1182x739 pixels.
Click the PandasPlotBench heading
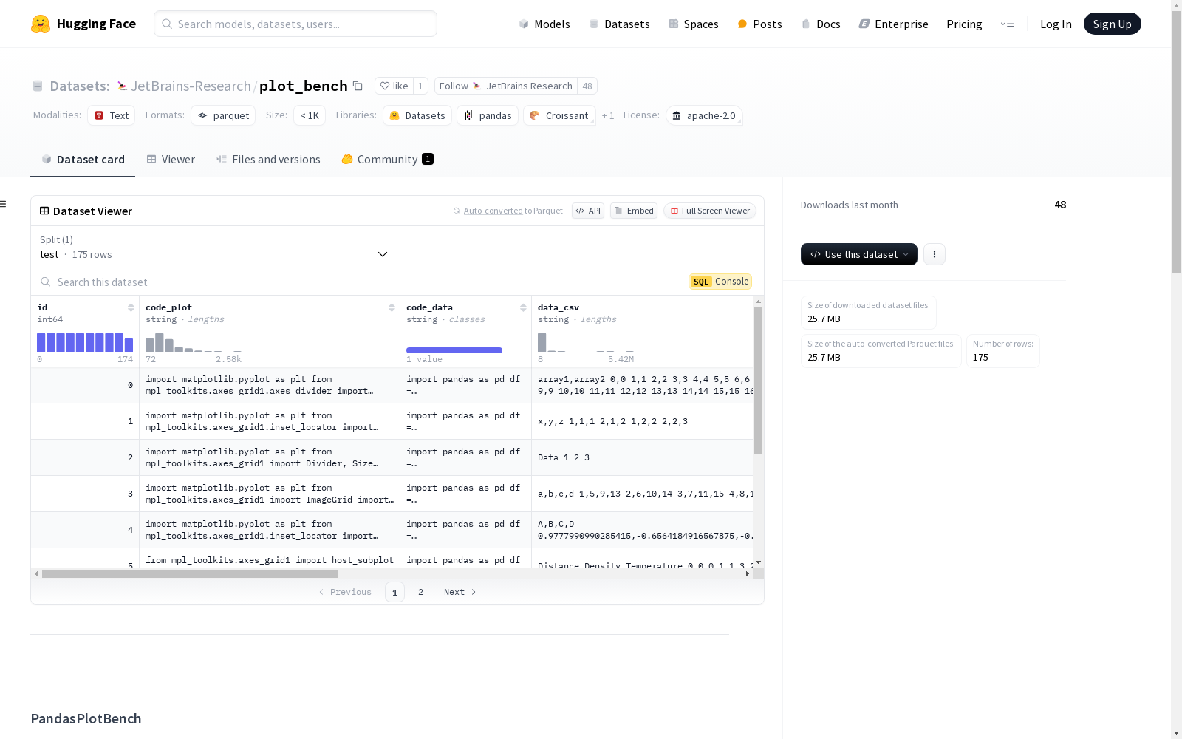pos(86,718)
